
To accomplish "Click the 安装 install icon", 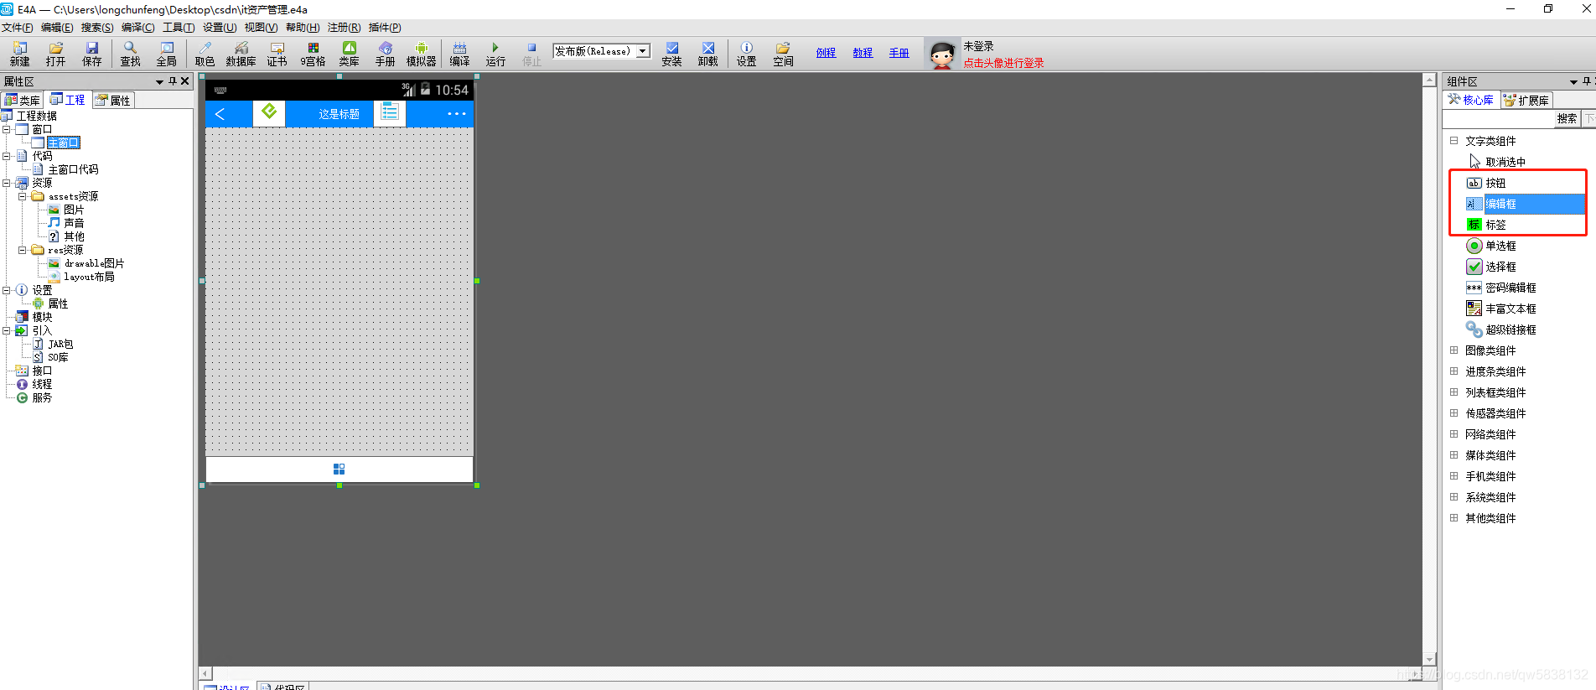I will pos(671,54).
